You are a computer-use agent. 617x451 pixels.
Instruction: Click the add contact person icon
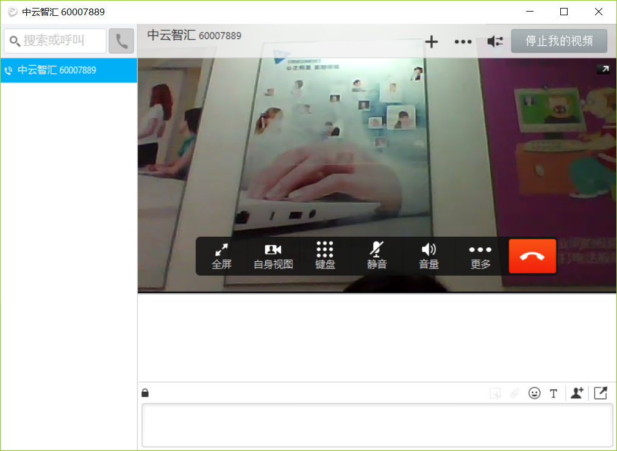pyautogui.click(x=577, y=393)
